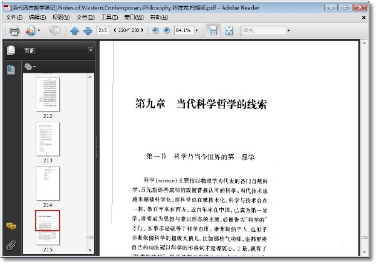Viewport: 376px width, 264px height.
Task: Open the 文档(D) menu
Action: point(85,18)
